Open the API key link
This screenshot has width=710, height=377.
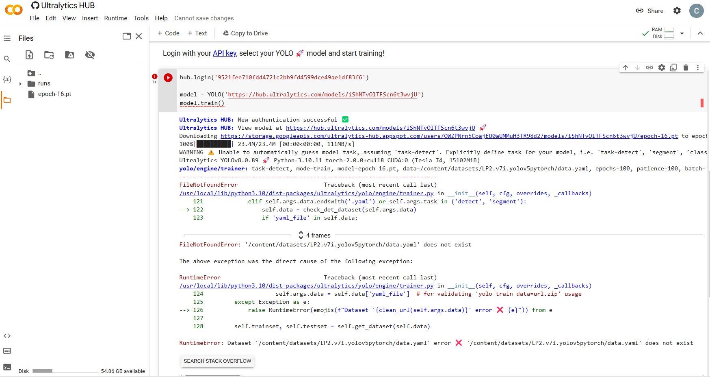click(224, 53)
